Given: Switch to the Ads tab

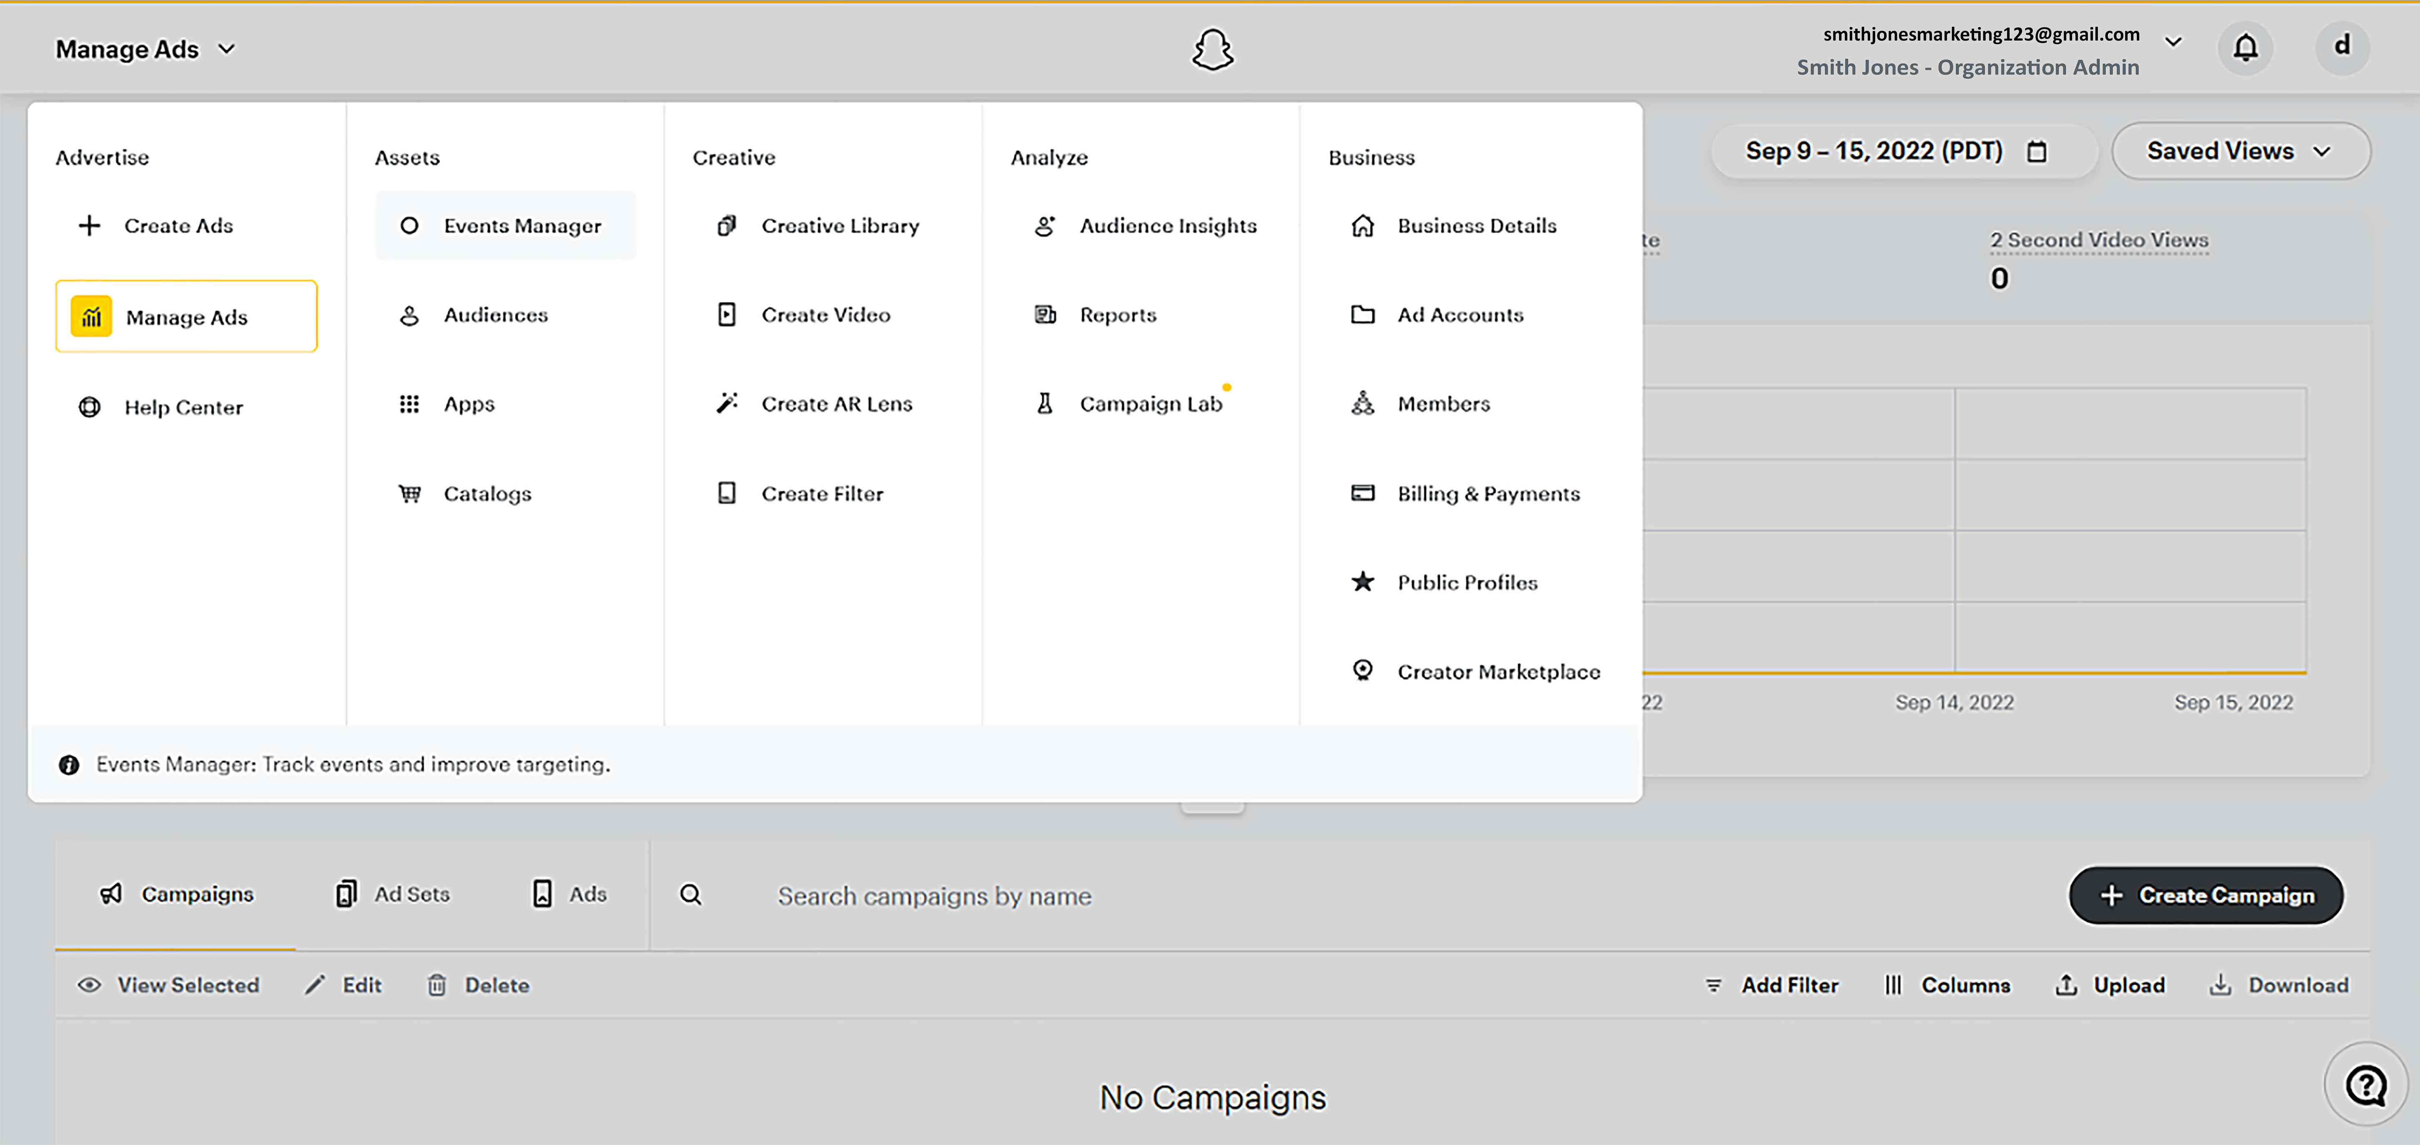Looking at the screenshot, I should tap(569, 894).
